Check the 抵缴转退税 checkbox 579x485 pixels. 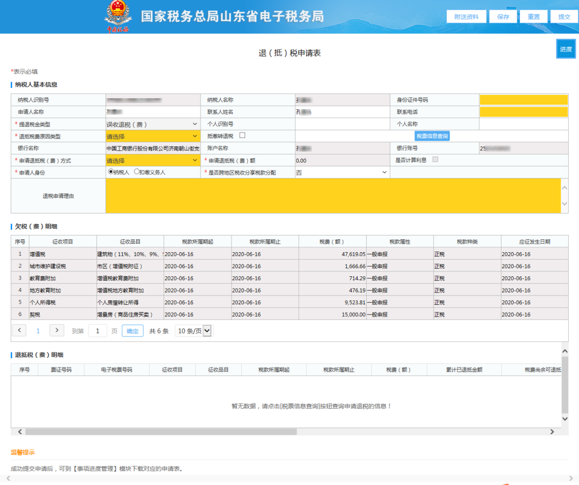click(x=242, y=135)
